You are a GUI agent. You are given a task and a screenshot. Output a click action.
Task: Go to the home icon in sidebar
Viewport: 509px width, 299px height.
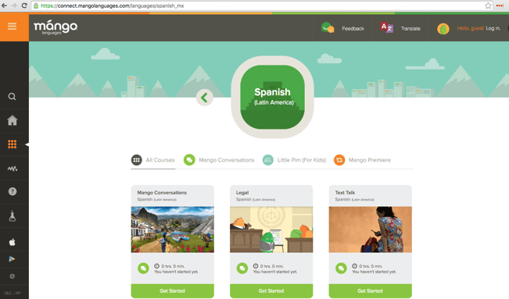pyautogui.click(x=13, y=120)
